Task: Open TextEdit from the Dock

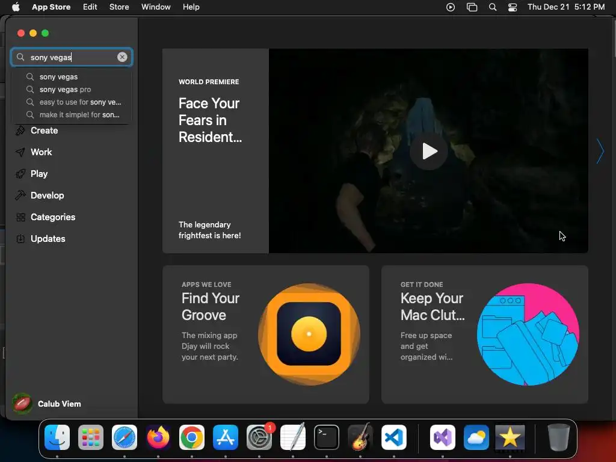Action: pos(293,437)
